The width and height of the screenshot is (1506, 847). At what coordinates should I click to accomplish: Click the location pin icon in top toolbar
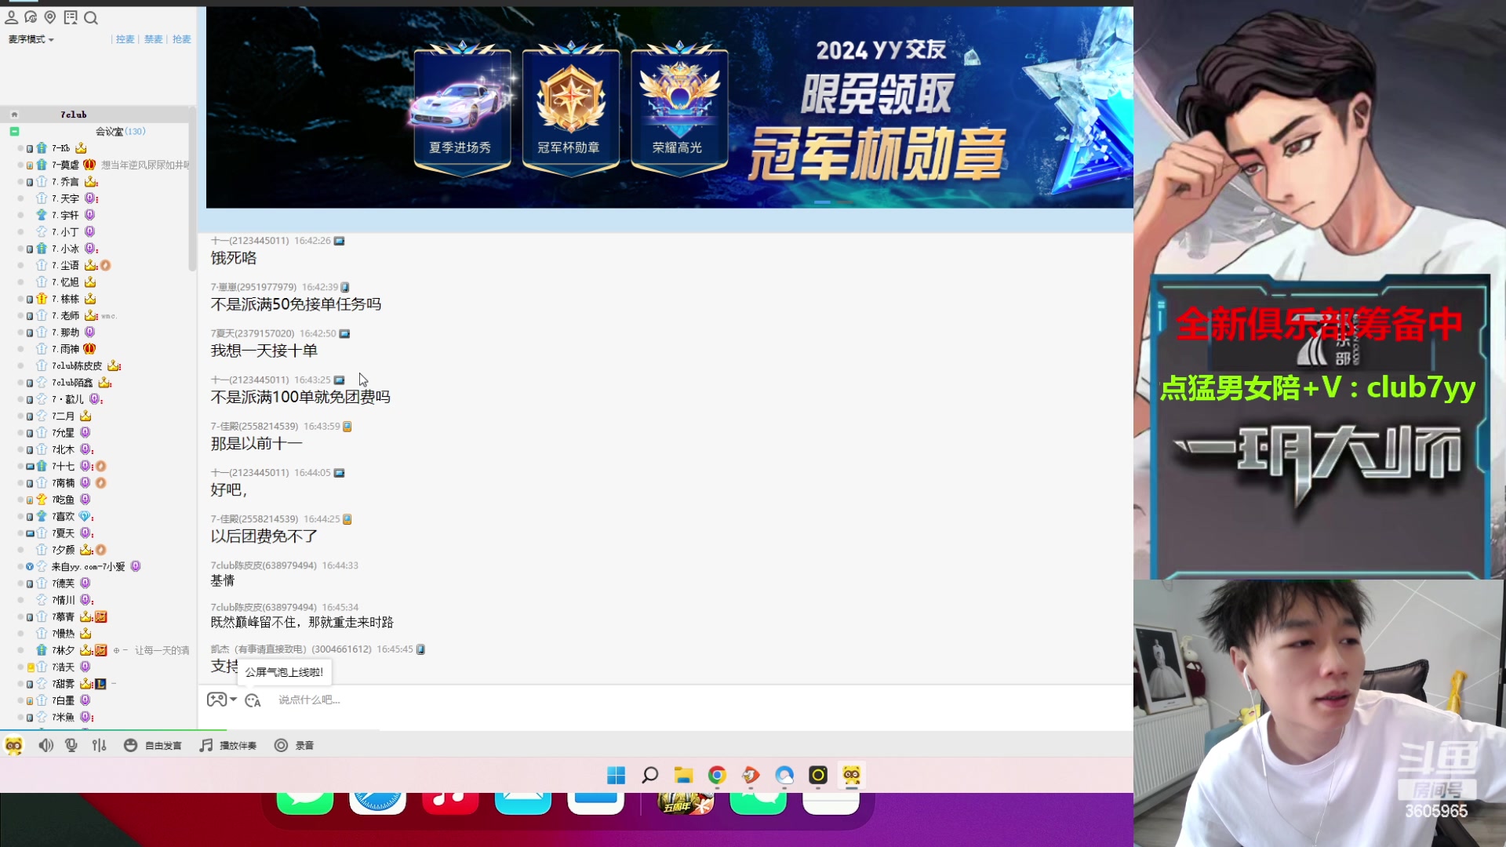(x=50, y=17)
